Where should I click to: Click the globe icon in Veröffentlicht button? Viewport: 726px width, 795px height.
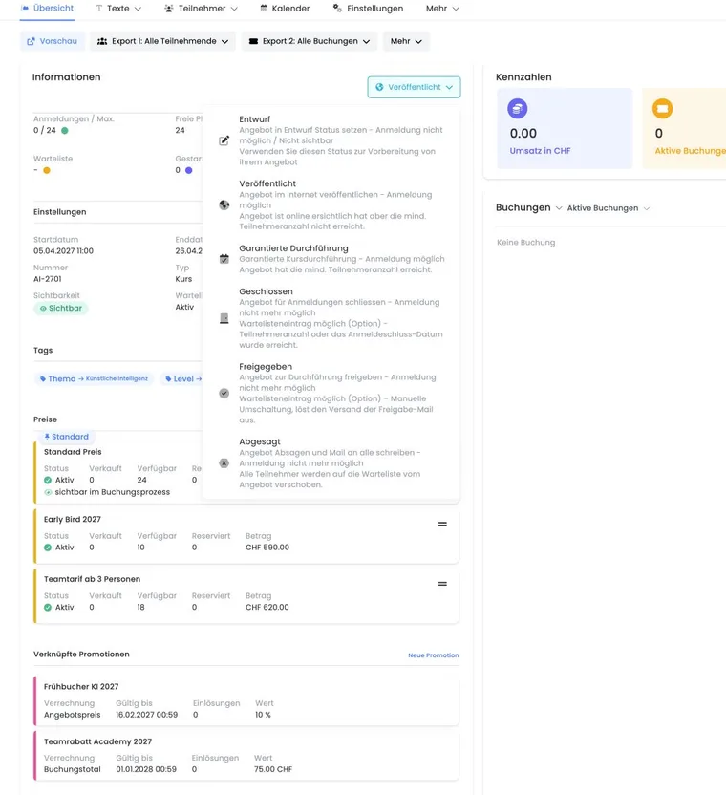(x=379, y=87)
